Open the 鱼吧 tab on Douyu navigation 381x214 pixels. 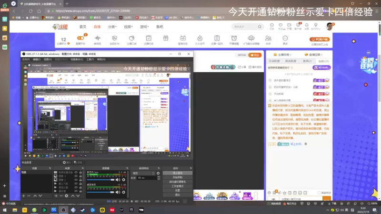(160, 27)
